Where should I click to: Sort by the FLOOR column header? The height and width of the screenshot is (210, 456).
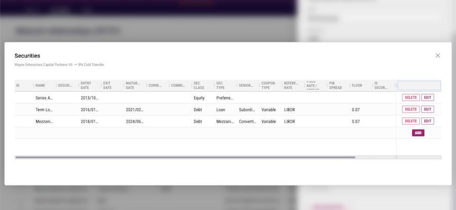tap(357, 85)
